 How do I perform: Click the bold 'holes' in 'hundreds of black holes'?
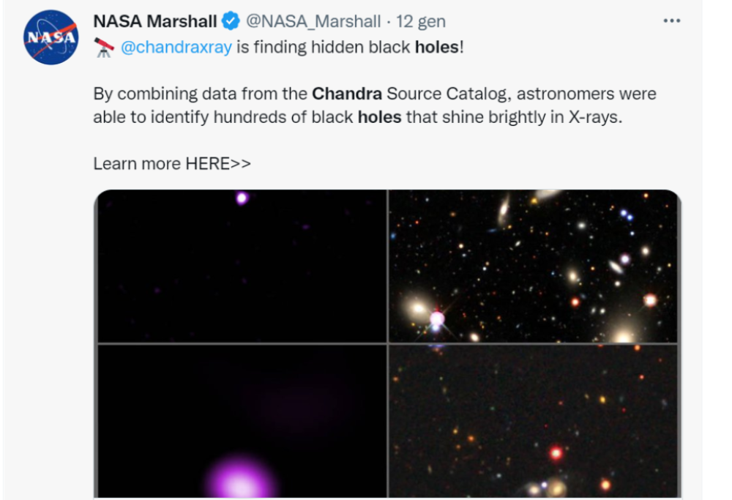tap(379, 117)
